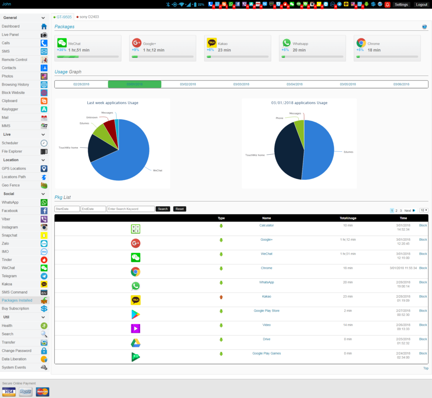
Task: Select 03/02/2018 in usage graph date bar
Action: (x=188, y=84)
